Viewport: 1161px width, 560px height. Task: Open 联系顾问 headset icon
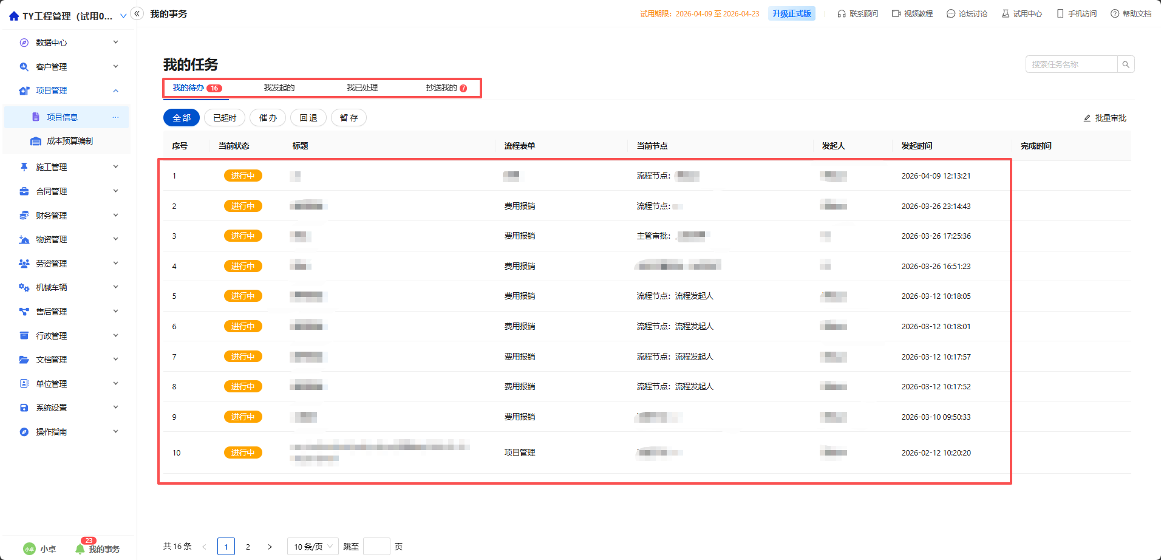coord(842,13)
